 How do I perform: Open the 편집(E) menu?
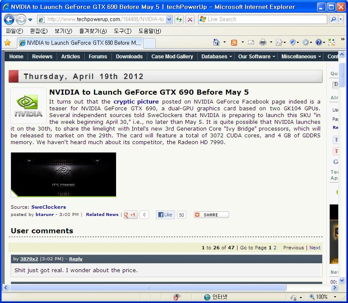pos(39,31)
